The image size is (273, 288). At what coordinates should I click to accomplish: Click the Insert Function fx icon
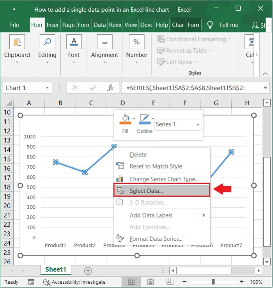(110, 88)
